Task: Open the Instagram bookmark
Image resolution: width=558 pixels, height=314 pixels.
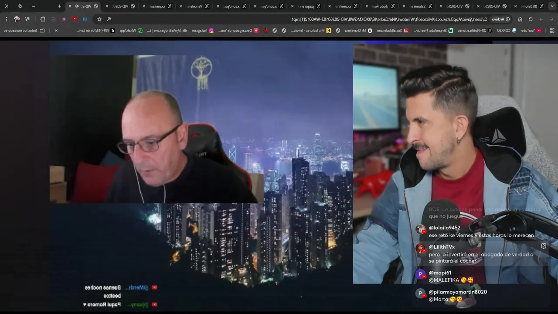Action: pos(202,31)
